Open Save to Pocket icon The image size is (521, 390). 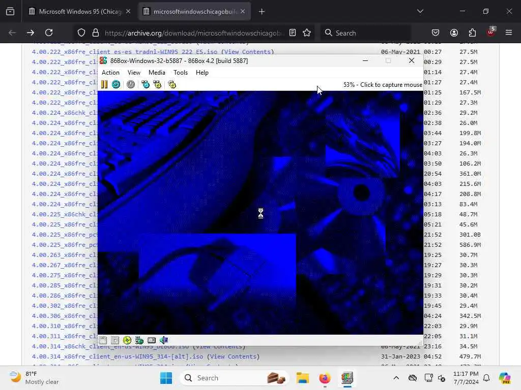[x=436, y=32]
